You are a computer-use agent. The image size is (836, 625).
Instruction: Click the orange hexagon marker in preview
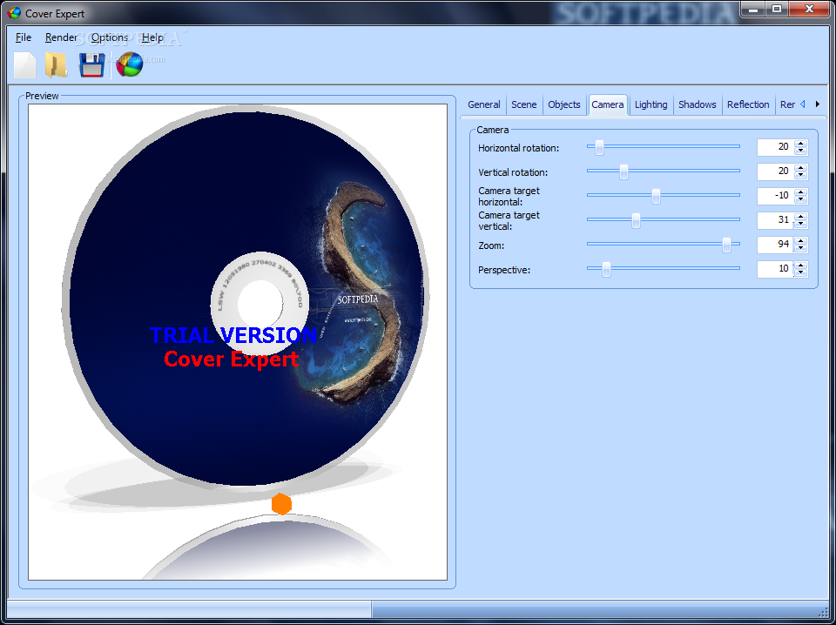click(x=281, y=503)
